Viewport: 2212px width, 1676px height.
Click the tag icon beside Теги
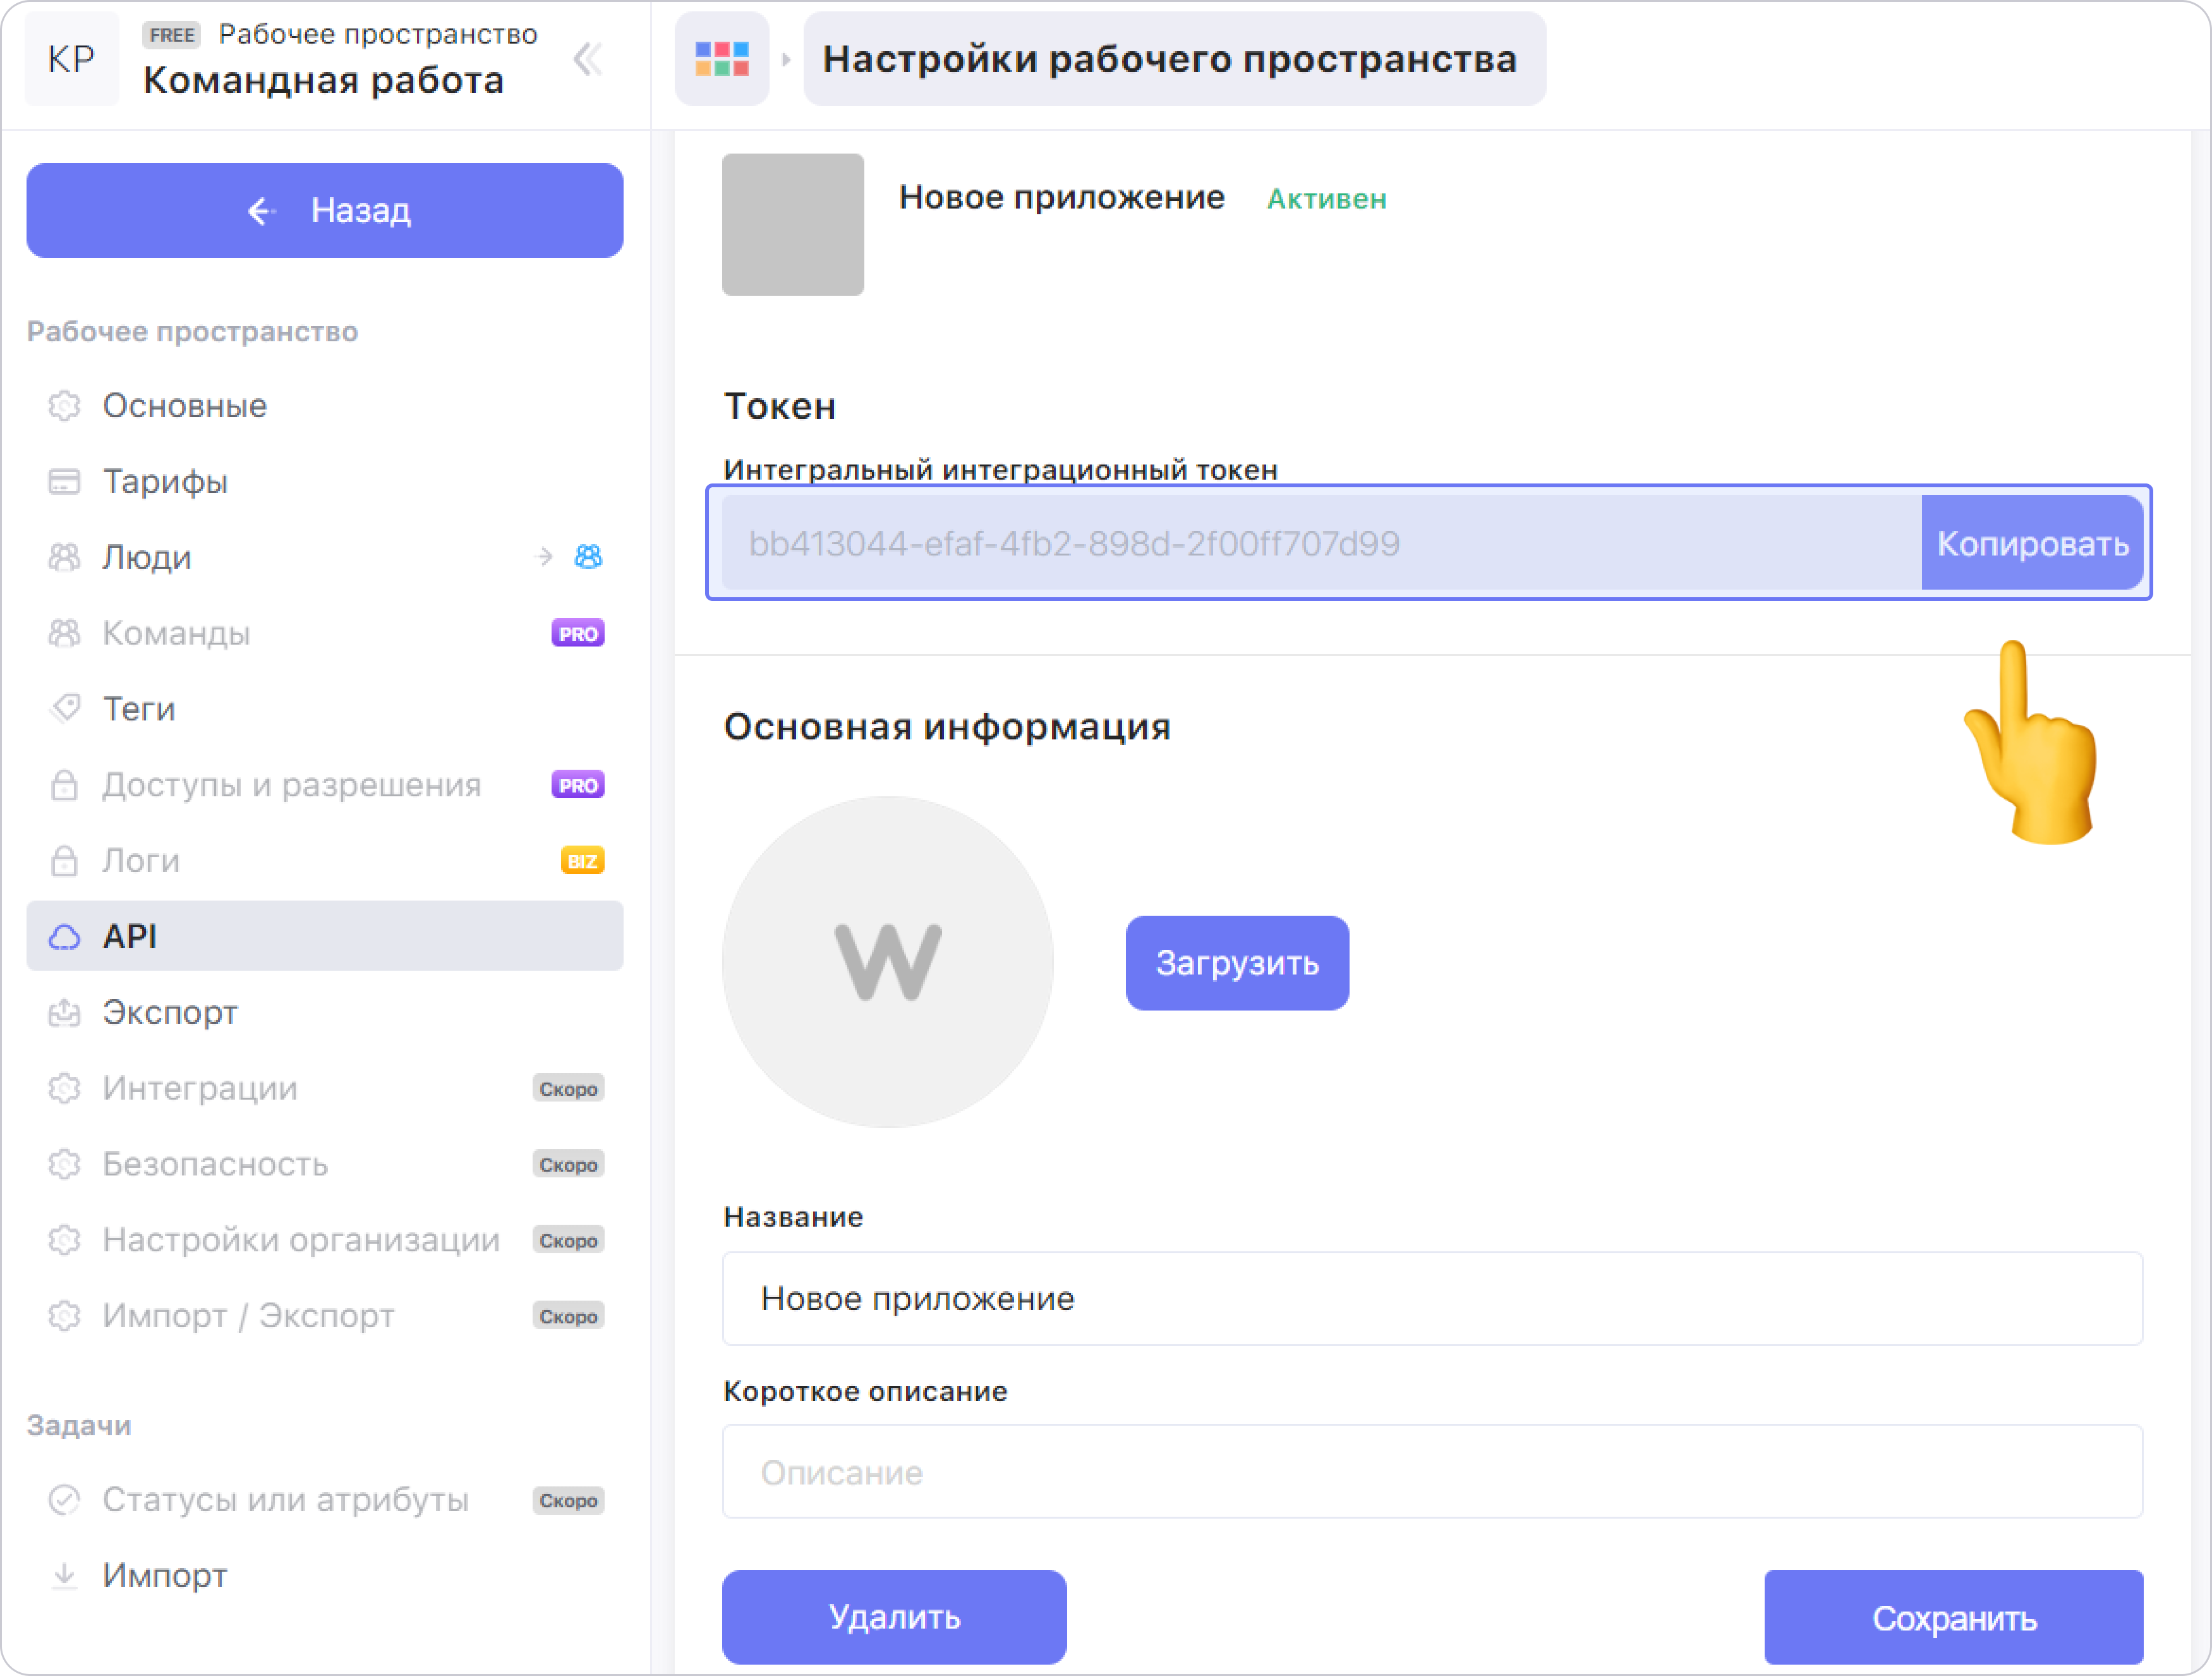click(65, 709)
